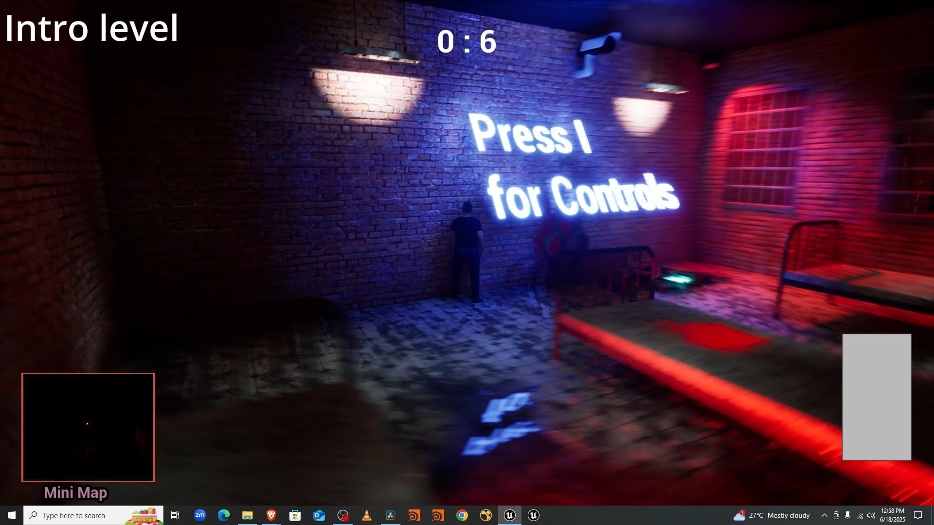Expand the hidden system tray icons
934x525 pixels.
(x=824, y=515)
